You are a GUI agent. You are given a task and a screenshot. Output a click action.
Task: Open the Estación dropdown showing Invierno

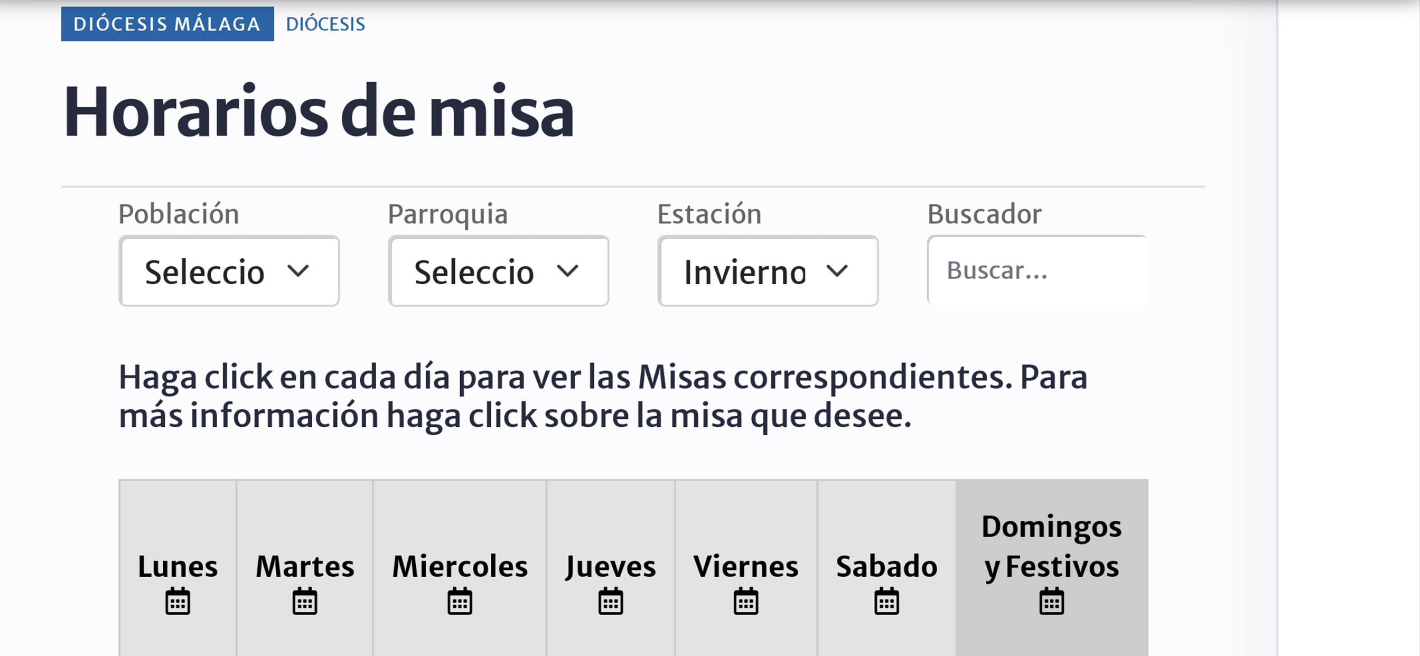coord(768,271)
